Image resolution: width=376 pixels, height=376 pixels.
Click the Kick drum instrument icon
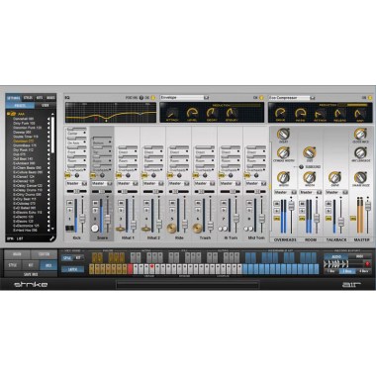69,229
